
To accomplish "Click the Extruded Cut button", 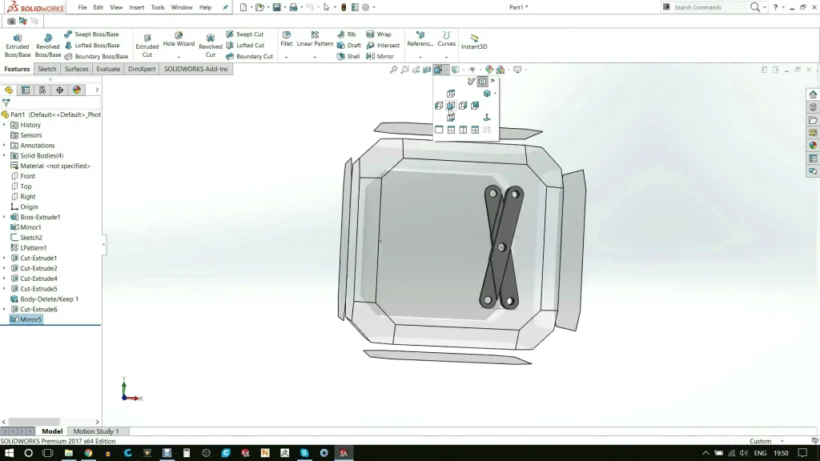I will tap(147, 46).
